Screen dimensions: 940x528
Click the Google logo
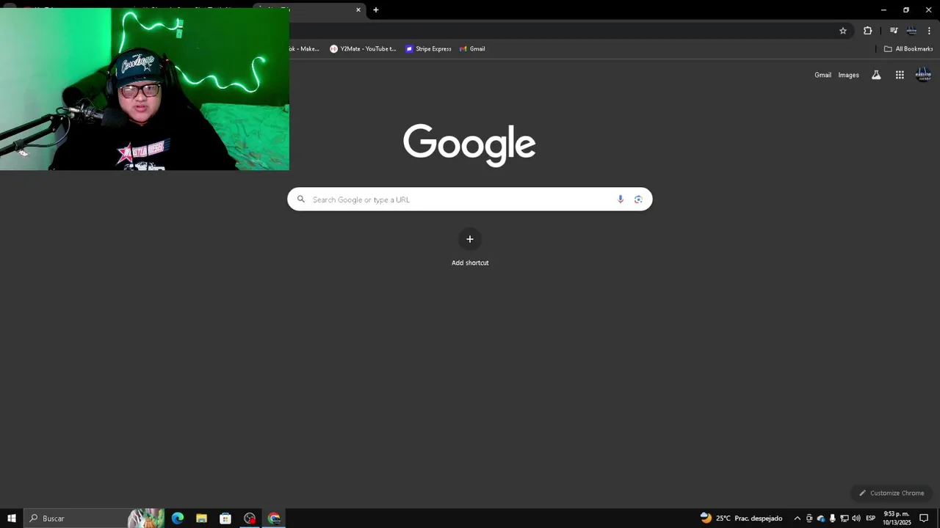pyautogui.click(x=469, y=144)
